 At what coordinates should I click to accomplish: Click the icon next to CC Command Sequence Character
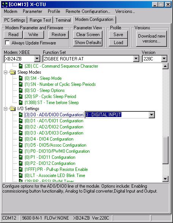[x=21, y=66]
